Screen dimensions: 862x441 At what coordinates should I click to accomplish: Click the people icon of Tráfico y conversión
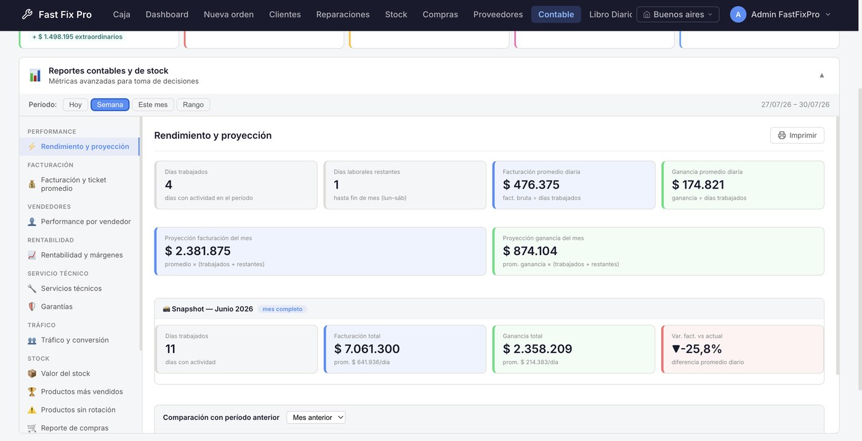32,340
